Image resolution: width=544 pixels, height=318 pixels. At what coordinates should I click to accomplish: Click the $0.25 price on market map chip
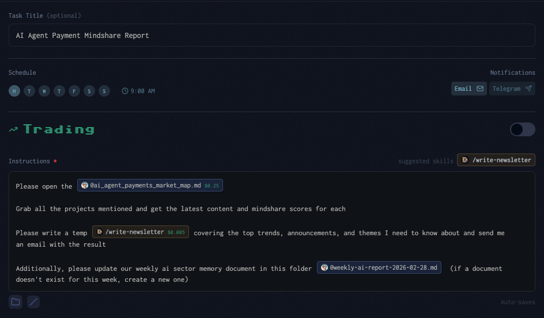211,186
